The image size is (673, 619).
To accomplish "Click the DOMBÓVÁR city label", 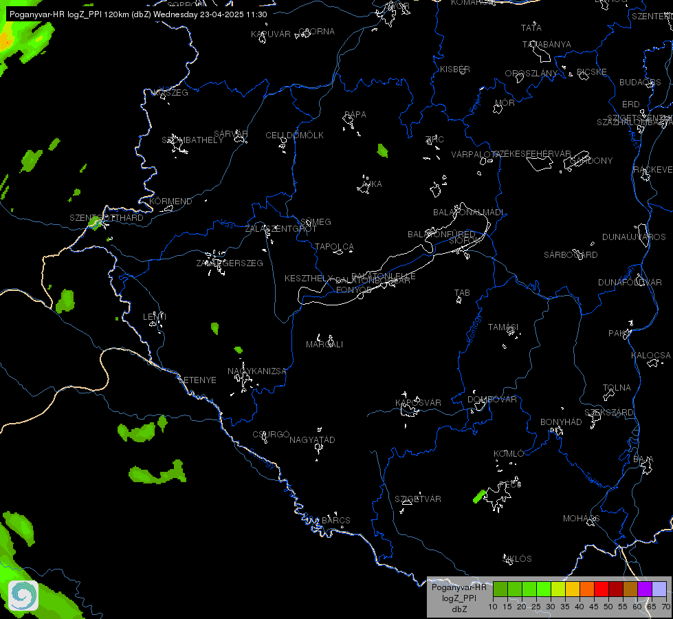I will tap(492, 400).
